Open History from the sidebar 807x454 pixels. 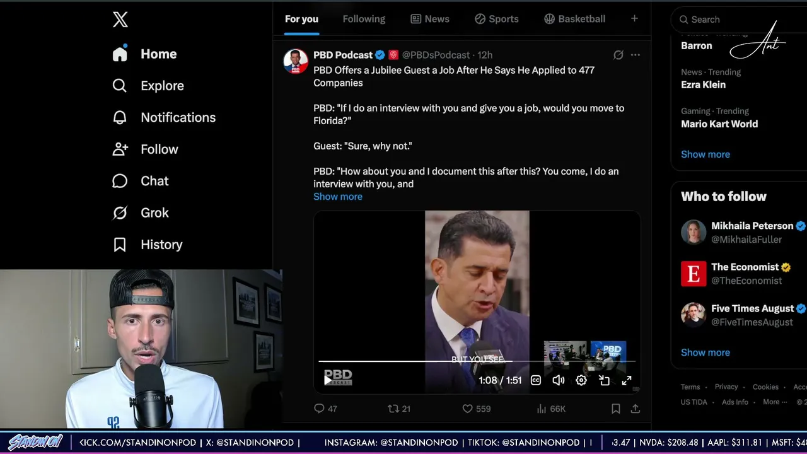[148, 245]
